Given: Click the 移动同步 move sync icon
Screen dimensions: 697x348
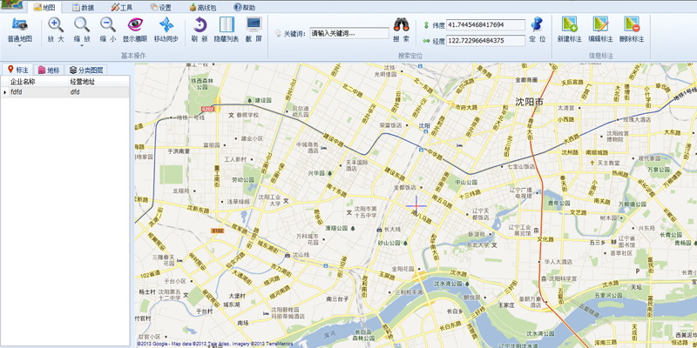Looking at the screenshot, I should point(166,25).
